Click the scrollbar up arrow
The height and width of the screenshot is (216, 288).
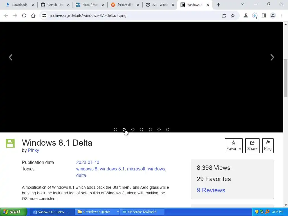[286, 24]
